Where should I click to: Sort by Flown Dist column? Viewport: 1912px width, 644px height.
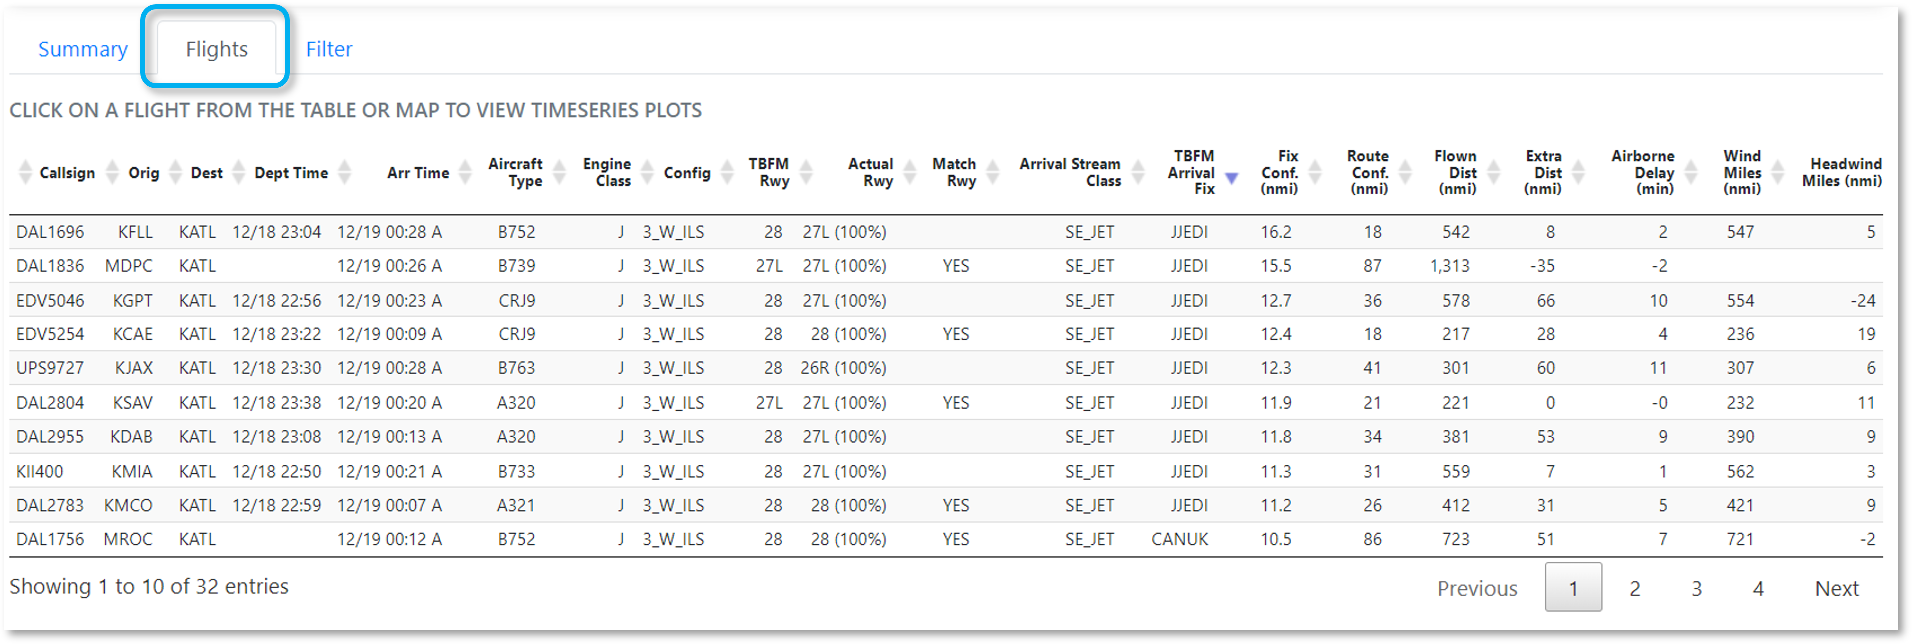(1455, 172)
